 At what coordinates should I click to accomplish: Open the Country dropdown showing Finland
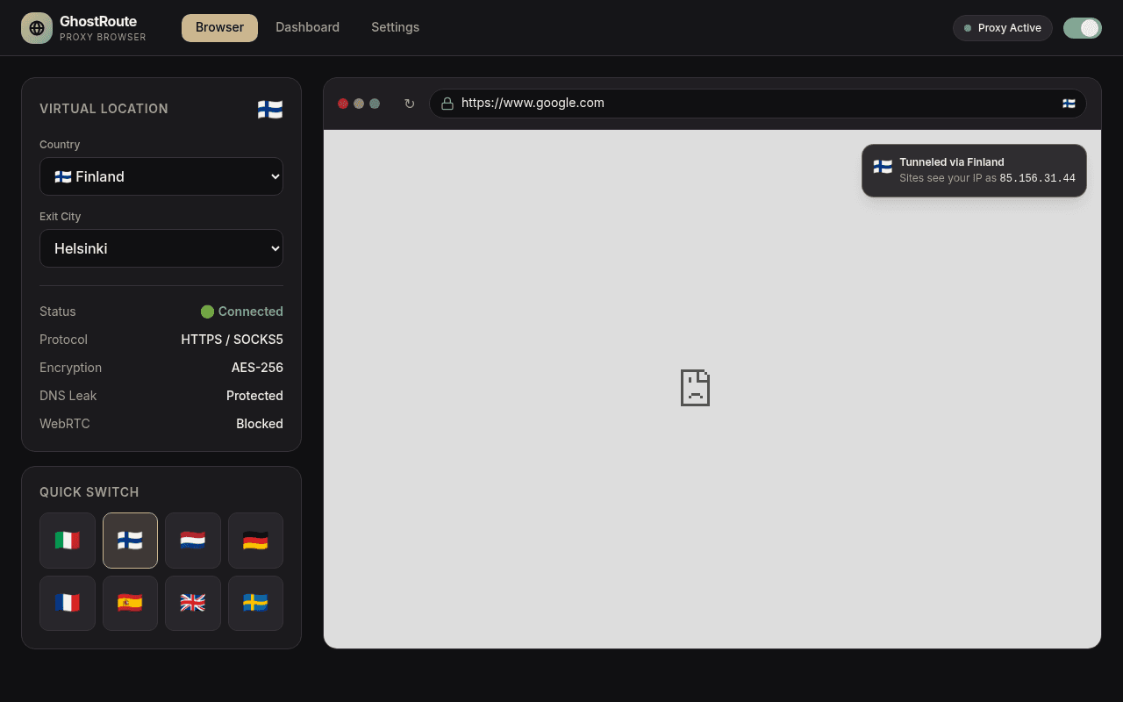[x=161, y=176]
